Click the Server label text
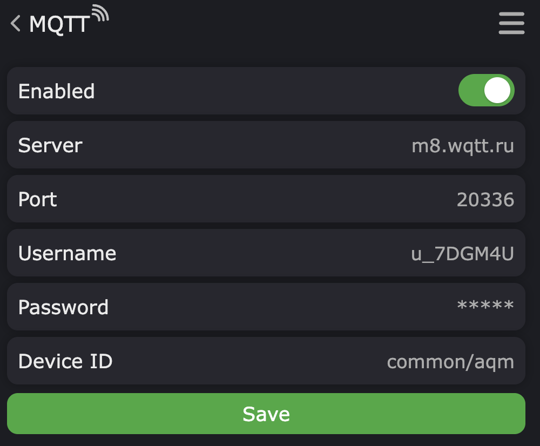 (50, 145)
